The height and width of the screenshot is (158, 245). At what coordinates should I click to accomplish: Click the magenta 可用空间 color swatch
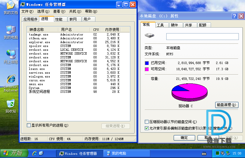pyautogui.click(x=147, y=69)
